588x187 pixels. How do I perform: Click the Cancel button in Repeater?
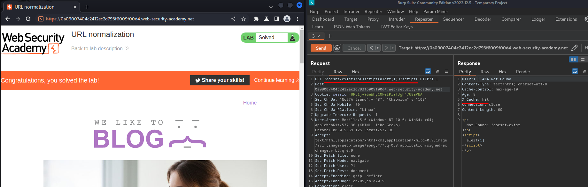354,48
